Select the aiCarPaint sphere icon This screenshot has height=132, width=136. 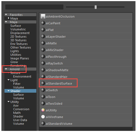point(43,23)
